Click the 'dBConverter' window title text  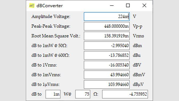click(x=50, y=6)
